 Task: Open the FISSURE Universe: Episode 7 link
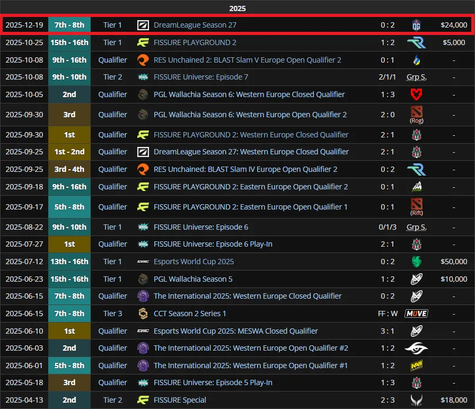tap(201, 77)
